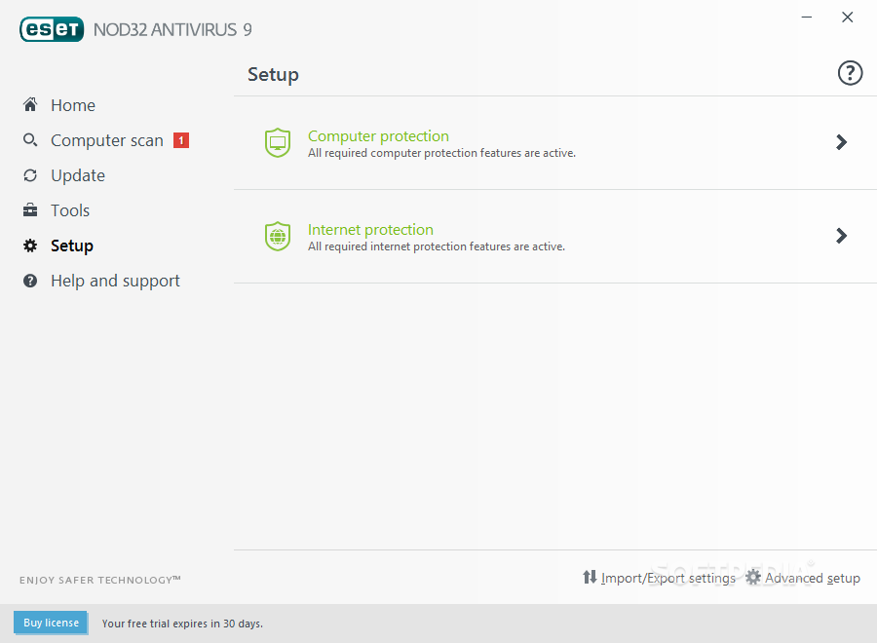Go to the Update section
The image size is (877, 643).
pyautogui.click(x=78, y=175)
